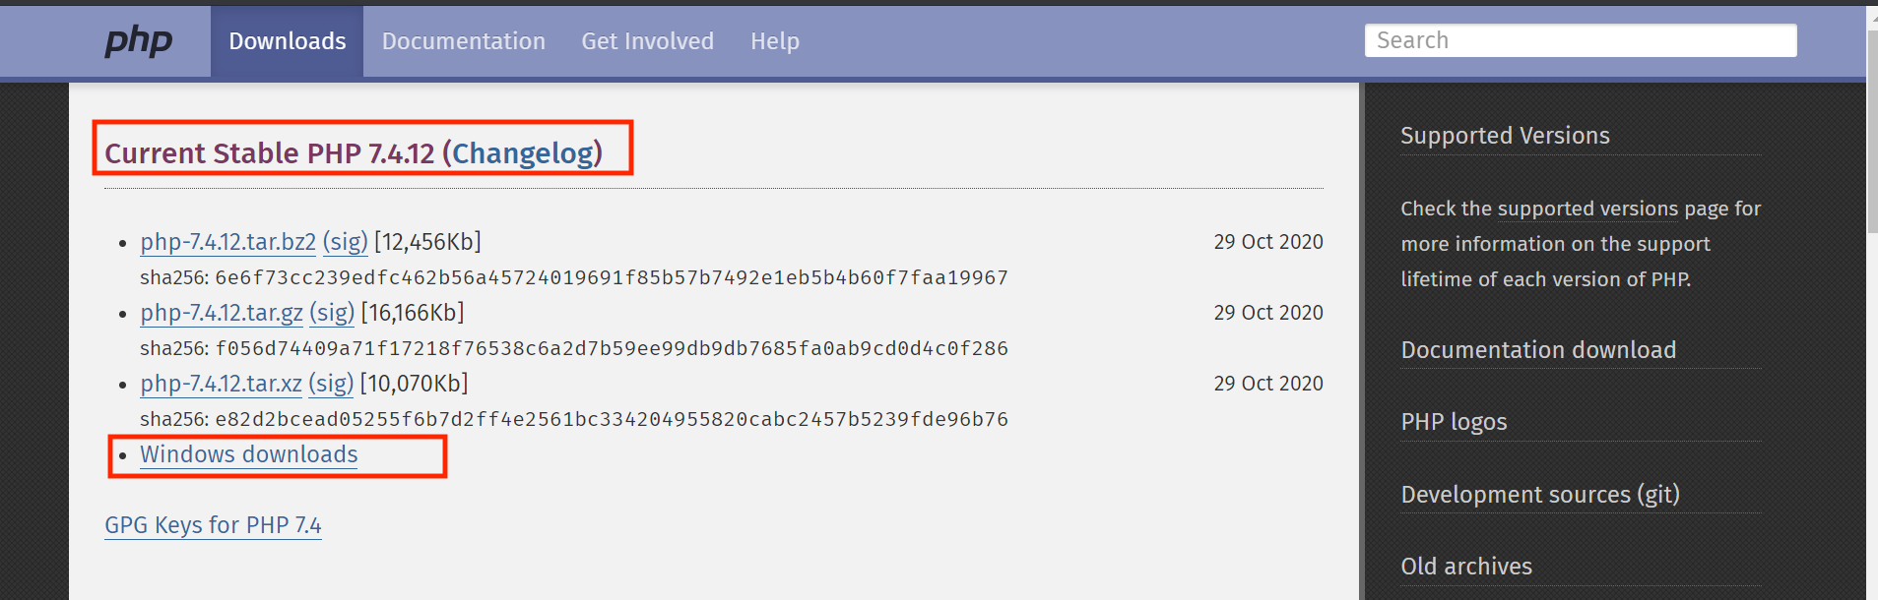Download php-7.4.12.tar.gz

[222, 313]
